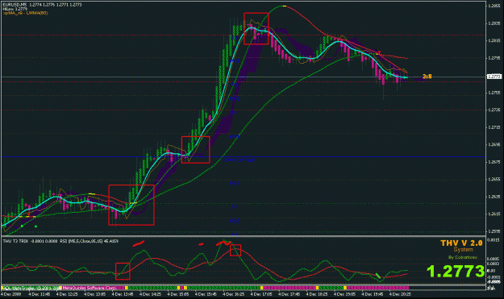The width and height of the screenshot is (504, 299).
Task: Click the 1.2735 price axis label
Action: [494, 110]
